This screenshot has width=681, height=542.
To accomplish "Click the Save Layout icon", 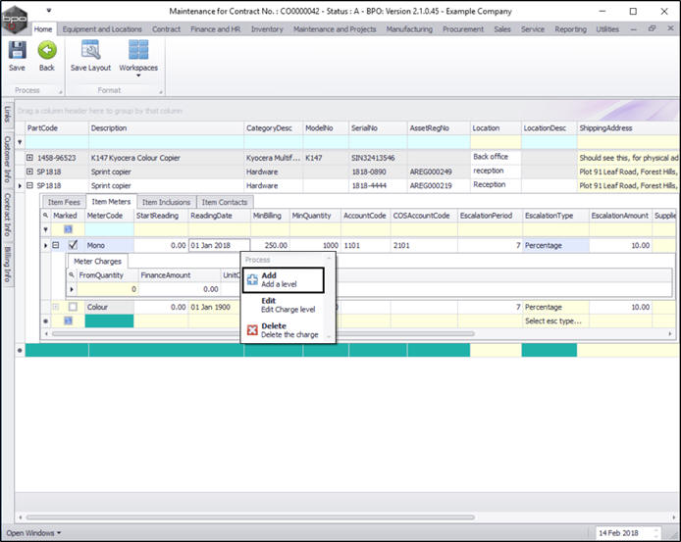I will coord(90,51).
